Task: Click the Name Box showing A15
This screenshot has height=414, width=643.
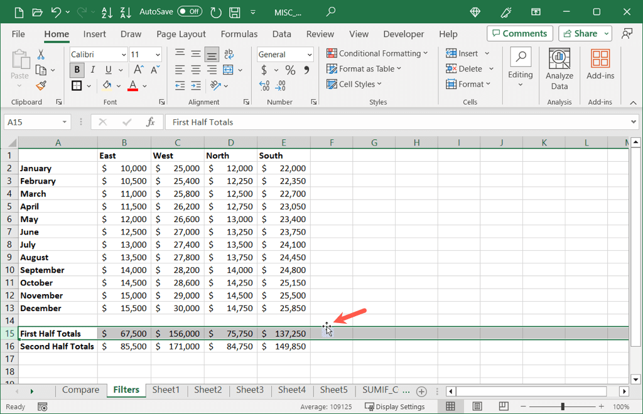Action: click(31, 122)
